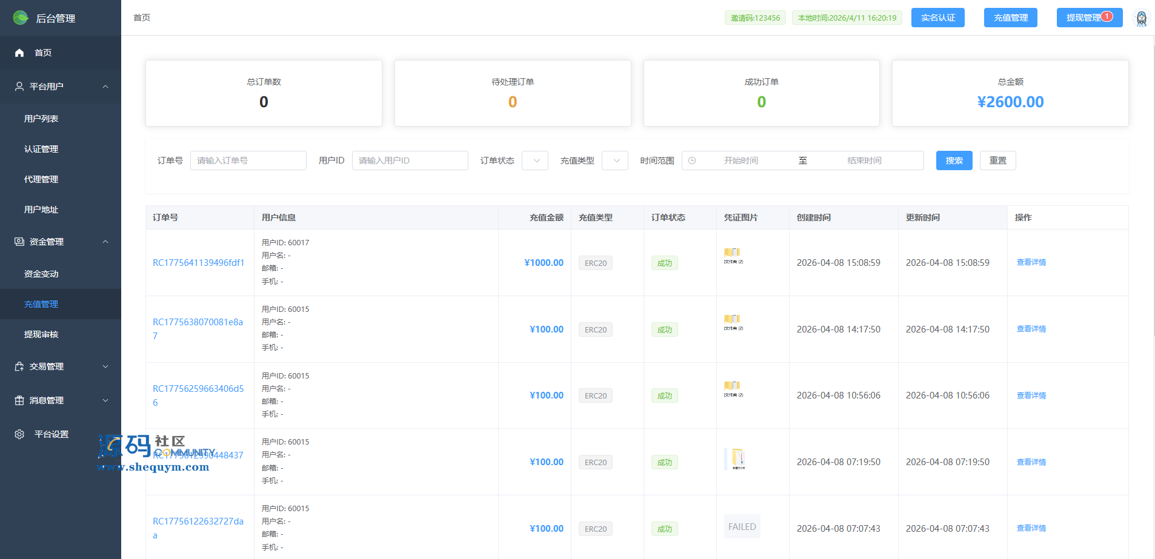Open 用户列表 in the sidebar
Image resolution: width=1155 pixels, height=559 pixels.
coord(41,119)
